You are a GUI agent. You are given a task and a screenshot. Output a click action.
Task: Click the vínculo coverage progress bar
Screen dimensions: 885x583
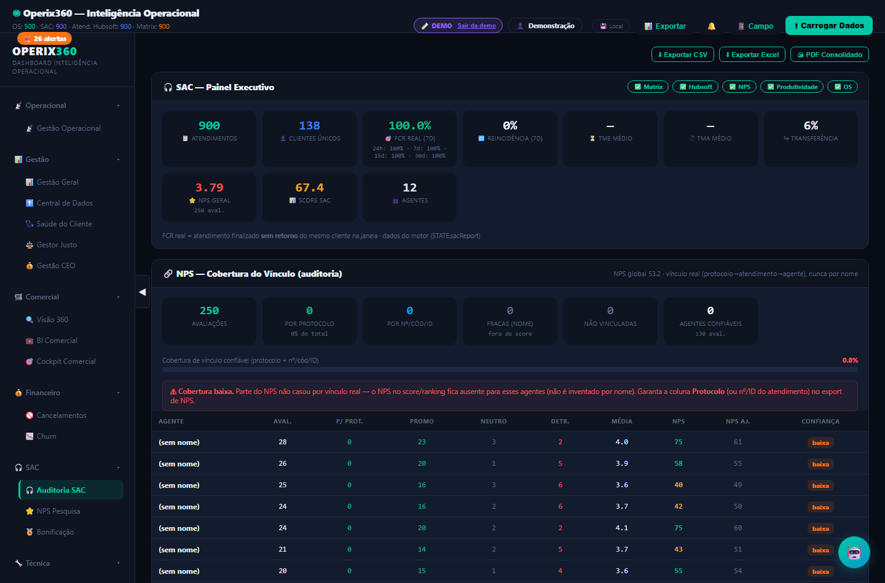click(510, 369)
